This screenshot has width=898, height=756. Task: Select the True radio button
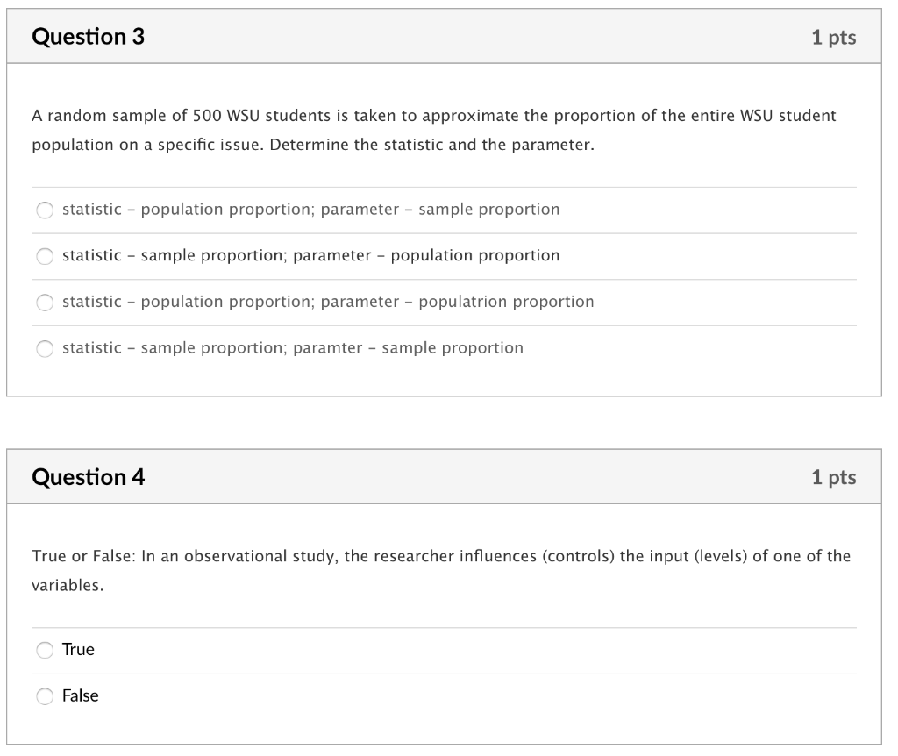(x=45, y=650)
